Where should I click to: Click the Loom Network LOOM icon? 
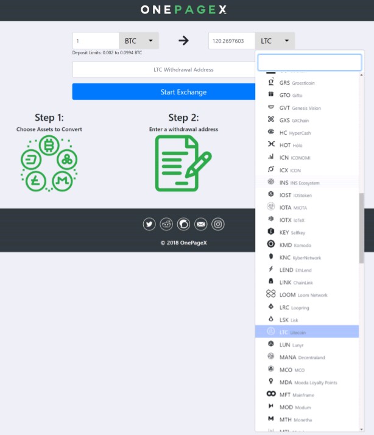tap(271, 294)
